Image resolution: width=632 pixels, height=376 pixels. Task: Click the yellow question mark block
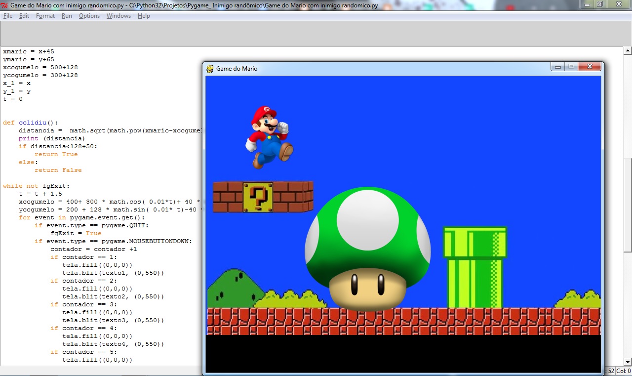coord(258,197)
